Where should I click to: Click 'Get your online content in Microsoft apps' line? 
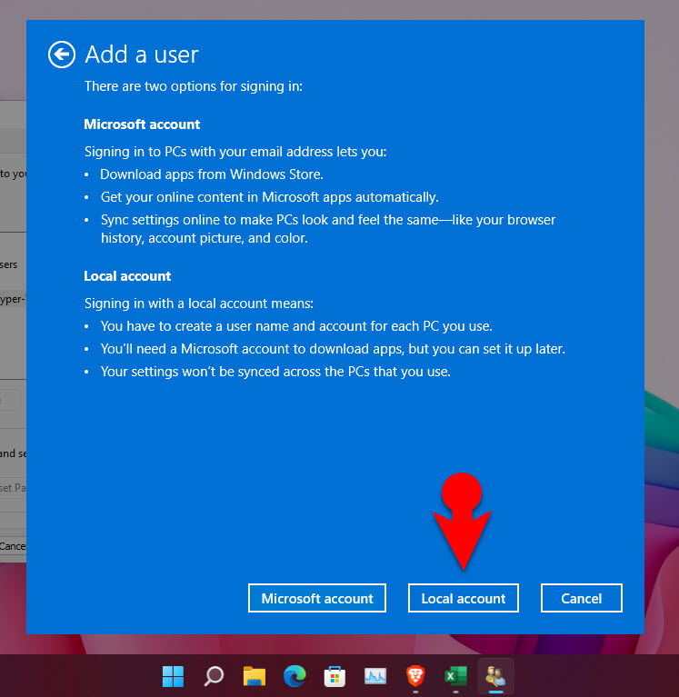pos(269,197)
